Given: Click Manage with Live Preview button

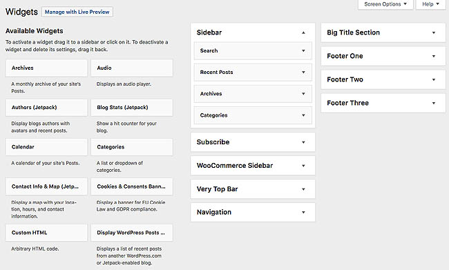Looking at the screenshot, I should [77, 12].
